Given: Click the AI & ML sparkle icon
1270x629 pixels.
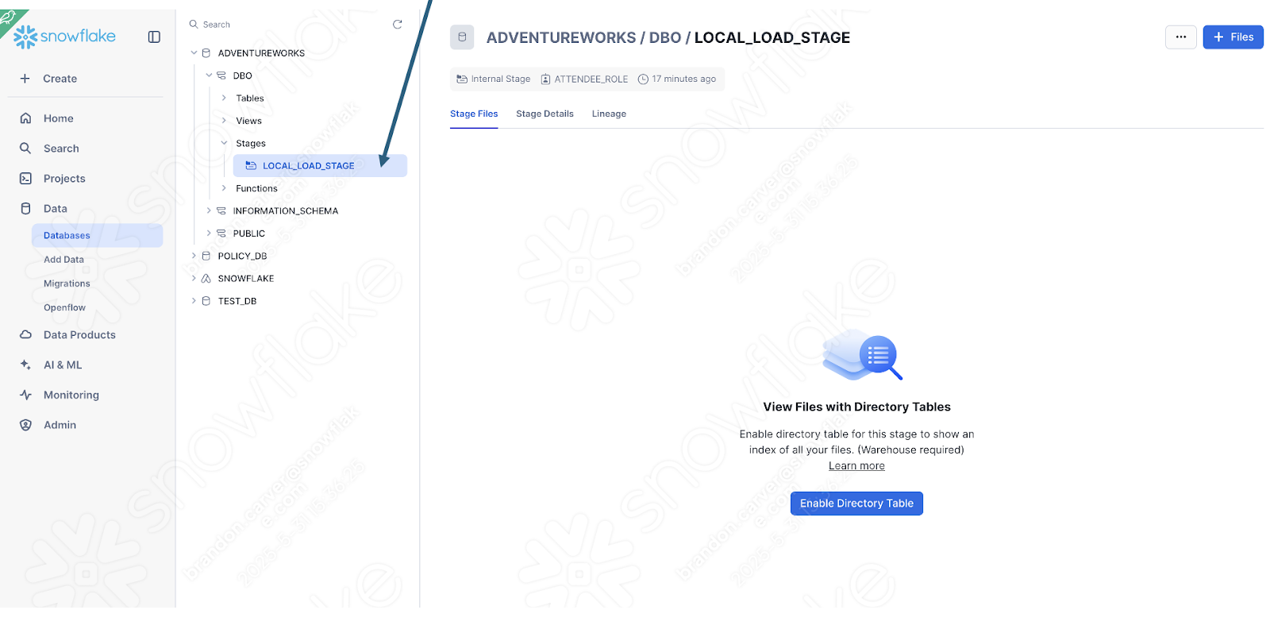Looking at the screenshot, I should (25, 365).
